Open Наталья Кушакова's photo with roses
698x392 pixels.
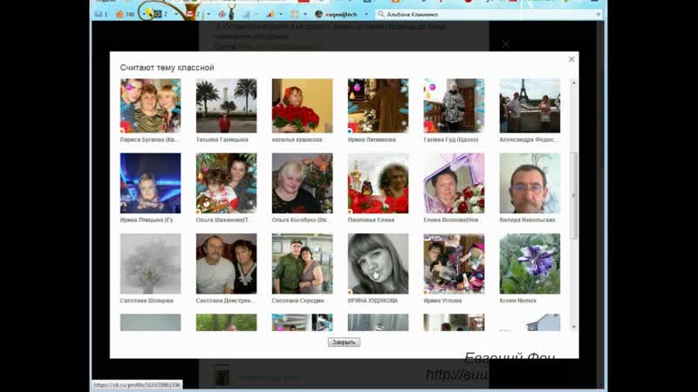pos(302,105)
